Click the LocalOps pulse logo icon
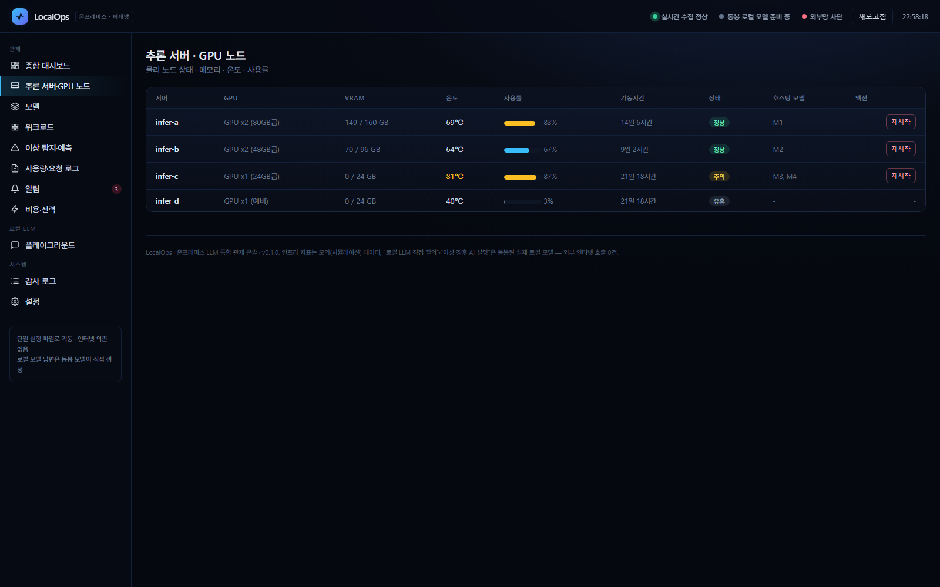Viewport: 940px width, 587px height. tap(20, 16)
